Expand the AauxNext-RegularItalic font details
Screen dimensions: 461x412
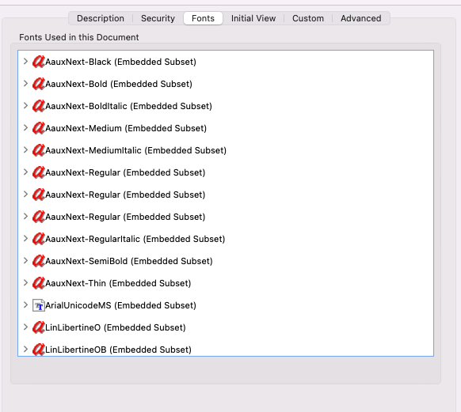pos(25,239)
